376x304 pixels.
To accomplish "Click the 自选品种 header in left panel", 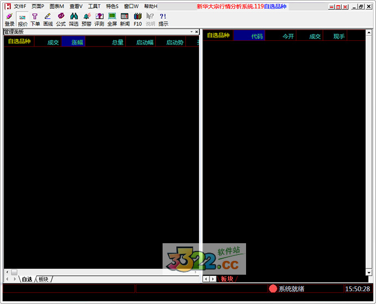I will pyautogui.click(x=19, y=41).
